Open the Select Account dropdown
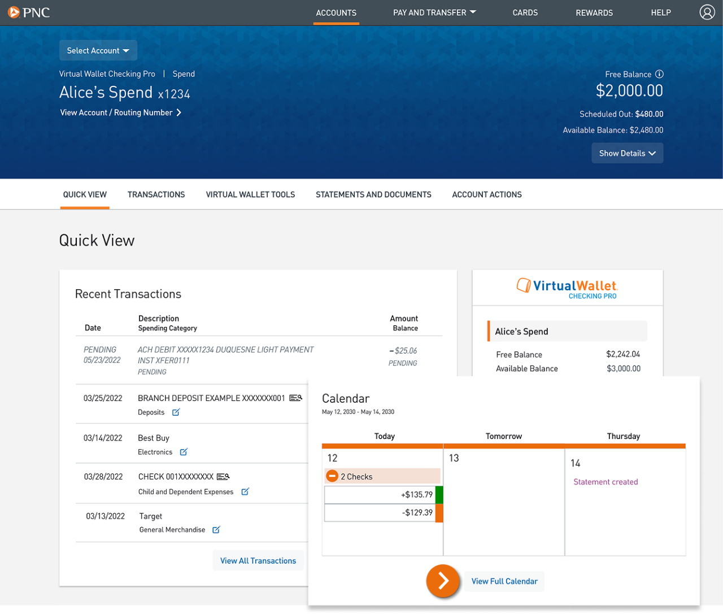The image size is (723, 614). pyautogui.click(x=98, y=50)
